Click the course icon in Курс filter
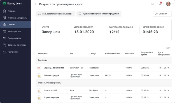 pyautogui.click(x=80, y=14)
